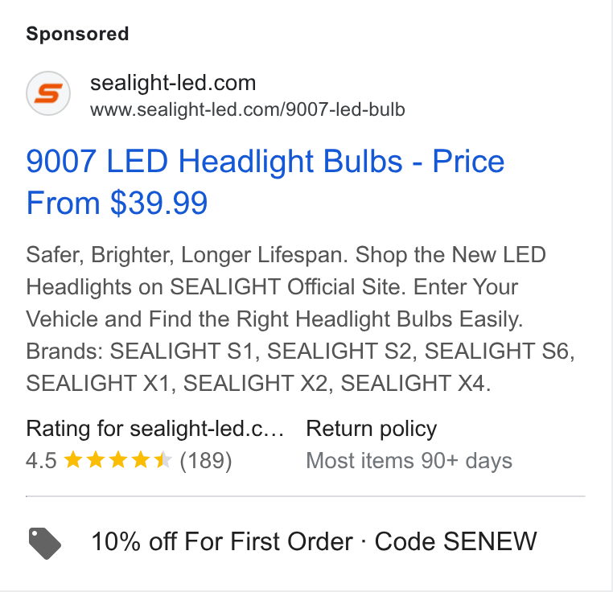The width and height of the screenshot is (613, 592).
Task: Click the Sponsored label
Action: [77, 34]
